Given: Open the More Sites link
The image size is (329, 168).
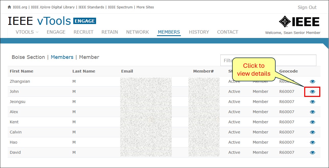Looking at the screenshot, I should click(145, 7).
